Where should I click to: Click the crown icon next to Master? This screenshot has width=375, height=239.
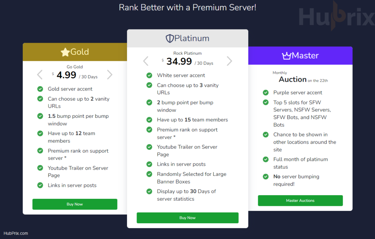coord(286,56)
